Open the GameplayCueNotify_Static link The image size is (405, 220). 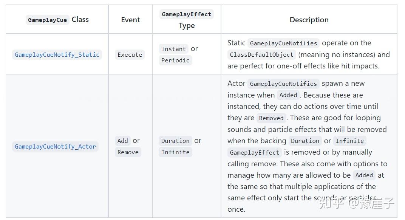[x=57, y=55]
